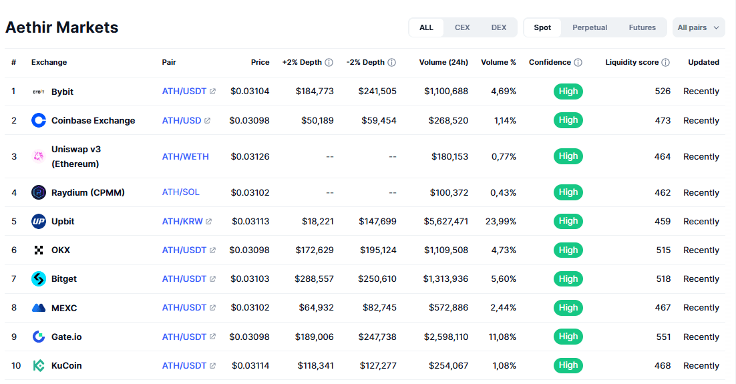Click the Coinbase Exchange logo
Viewport: 736px width, 384px height.
39,120
